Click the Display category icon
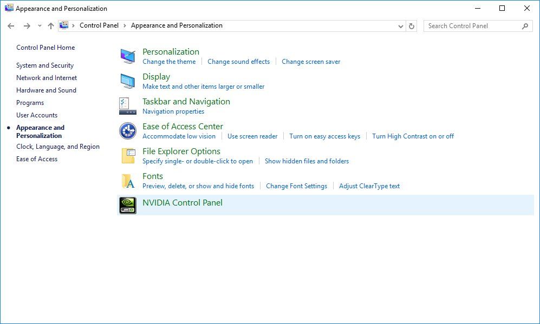The width and height of the screenshot is (540, 324). tap(127, 81)
